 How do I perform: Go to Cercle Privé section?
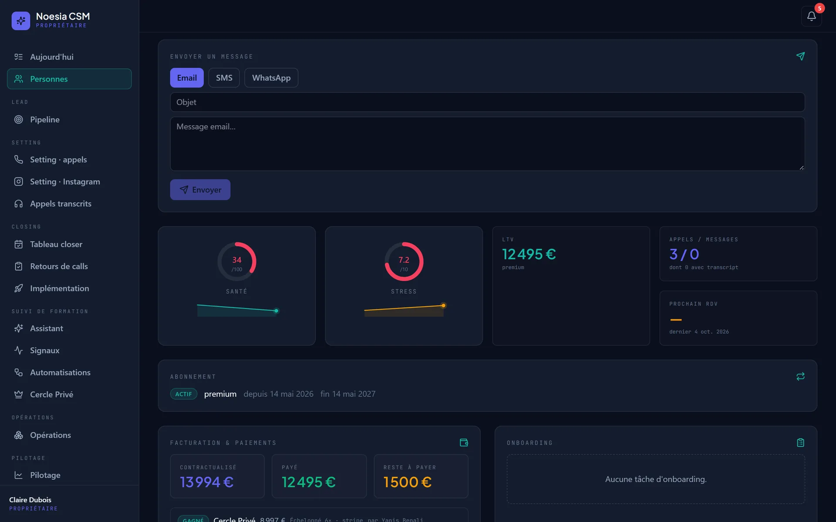[69, 395]
